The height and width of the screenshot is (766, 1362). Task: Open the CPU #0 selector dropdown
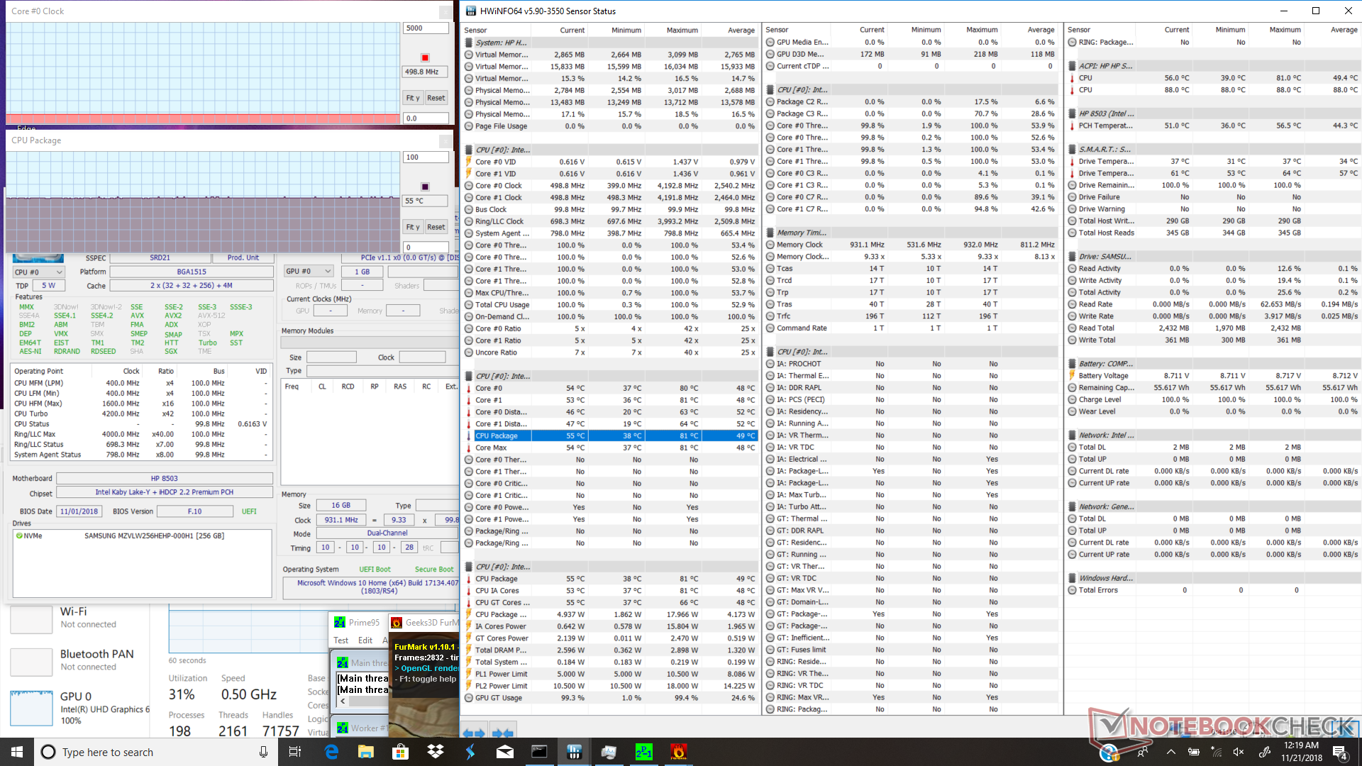coord(39,272)
